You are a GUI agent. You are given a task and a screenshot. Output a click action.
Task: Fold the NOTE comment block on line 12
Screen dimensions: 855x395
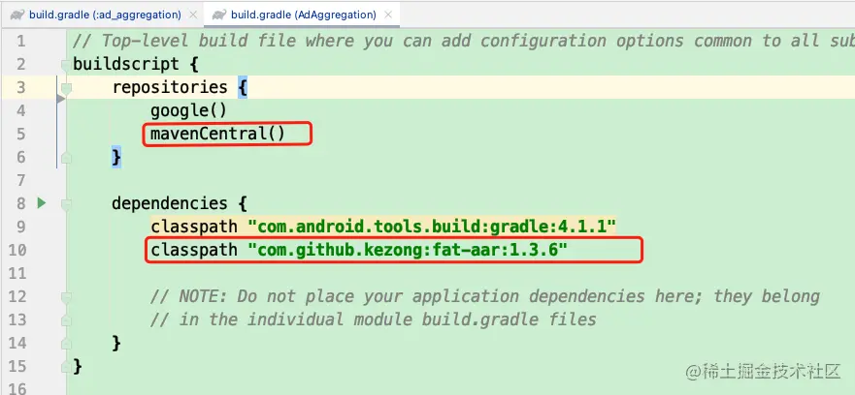click(x=66, y=296)
